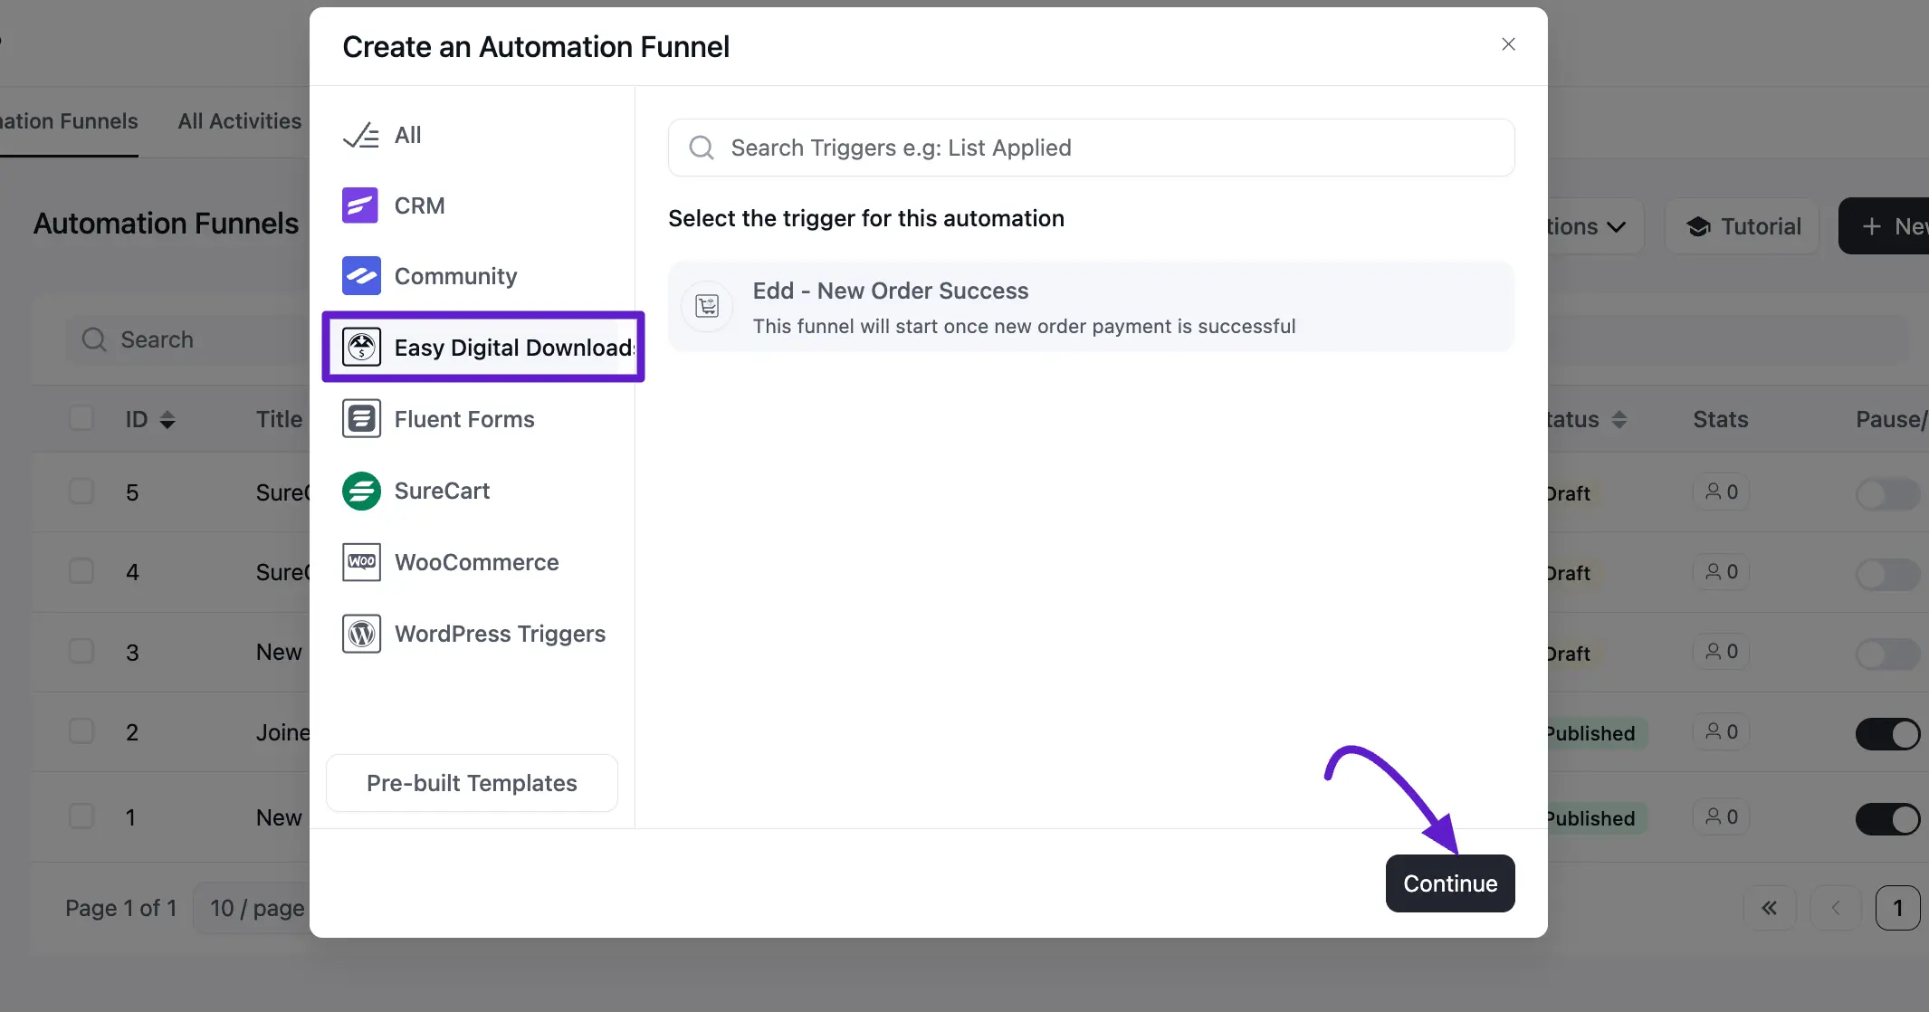The width and height of the screenshot is (1929, 1012).
Task: Click the funnels list Search field
Action: pyautogui.click(x=188, y=339)
